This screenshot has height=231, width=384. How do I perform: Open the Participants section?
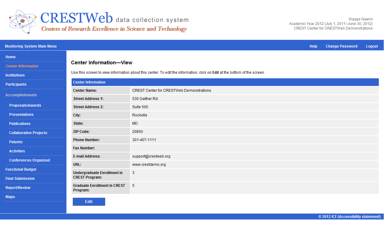[x=16, y=84]
